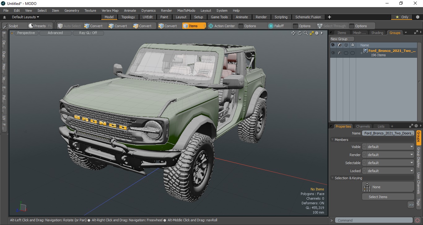Click the Perspective view button
Viewport: 423px width, 225px height.
pyautogui.click(x=26, y=33)
